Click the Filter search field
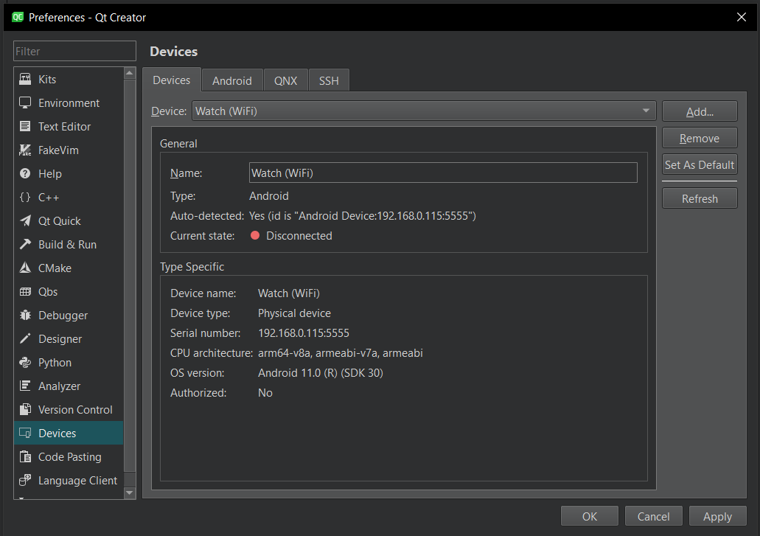The image size is (760, 536). click(x=74, y=51)
